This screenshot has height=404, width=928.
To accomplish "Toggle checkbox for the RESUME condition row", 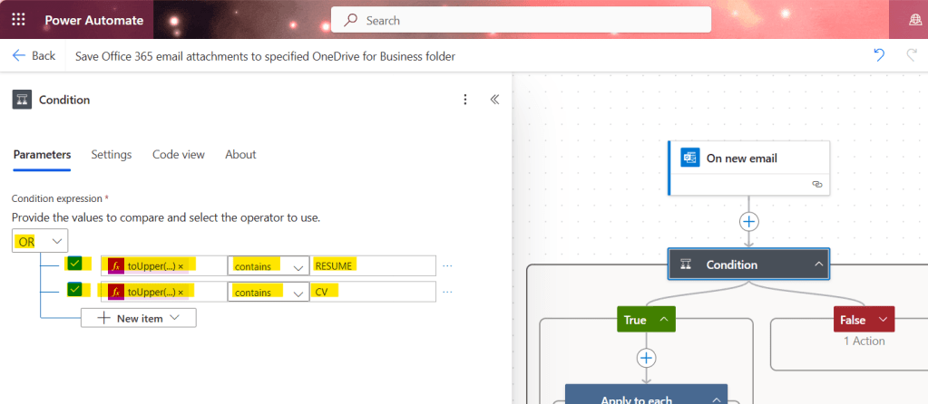I will tap(75, 265).
